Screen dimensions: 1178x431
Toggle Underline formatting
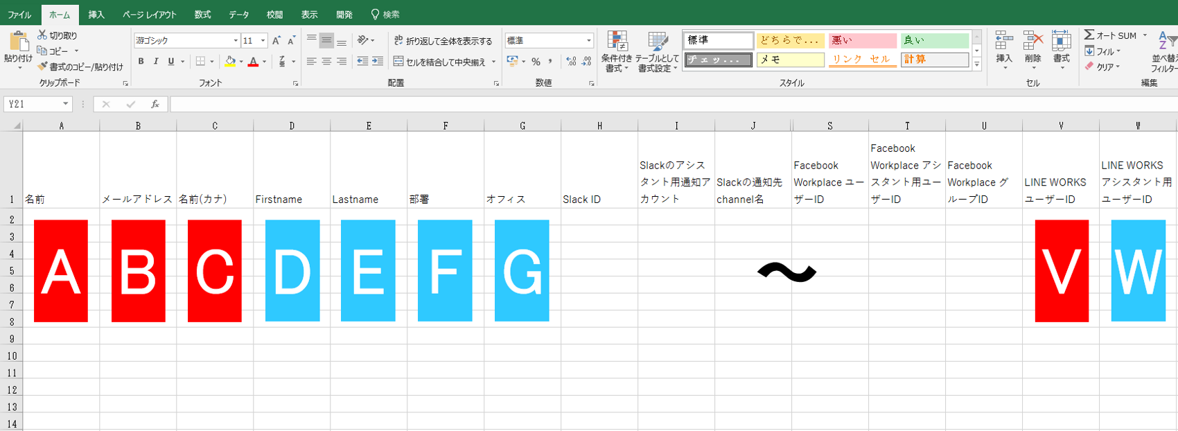click(x=171, y=62)
